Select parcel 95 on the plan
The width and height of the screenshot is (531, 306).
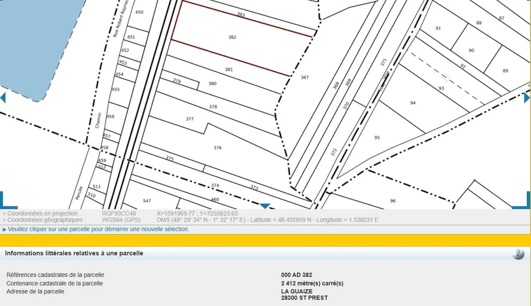click(x=377, y=138)
